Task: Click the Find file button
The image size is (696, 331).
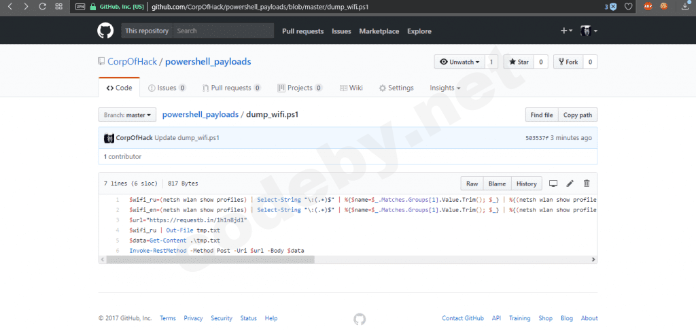Action: pyautogui.click(x=542, y=115)
